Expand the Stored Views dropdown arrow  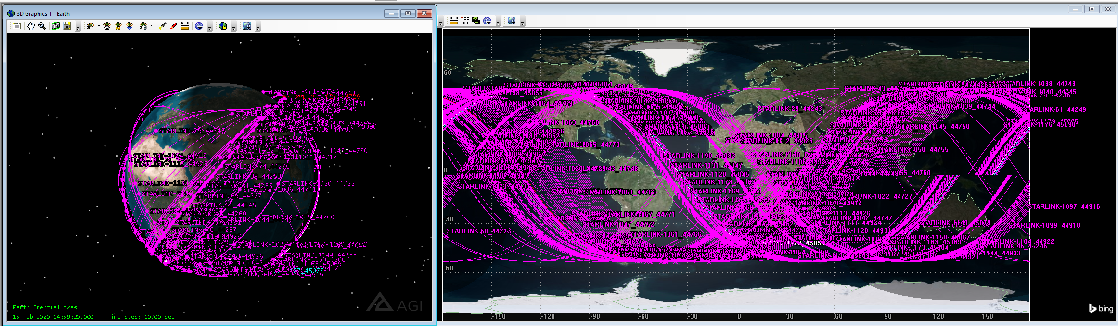151,26
